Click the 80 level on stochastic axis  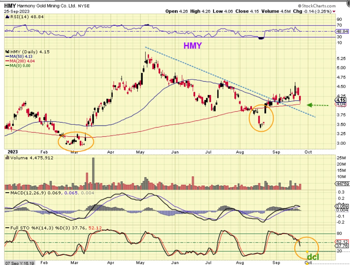pos(339,234)
